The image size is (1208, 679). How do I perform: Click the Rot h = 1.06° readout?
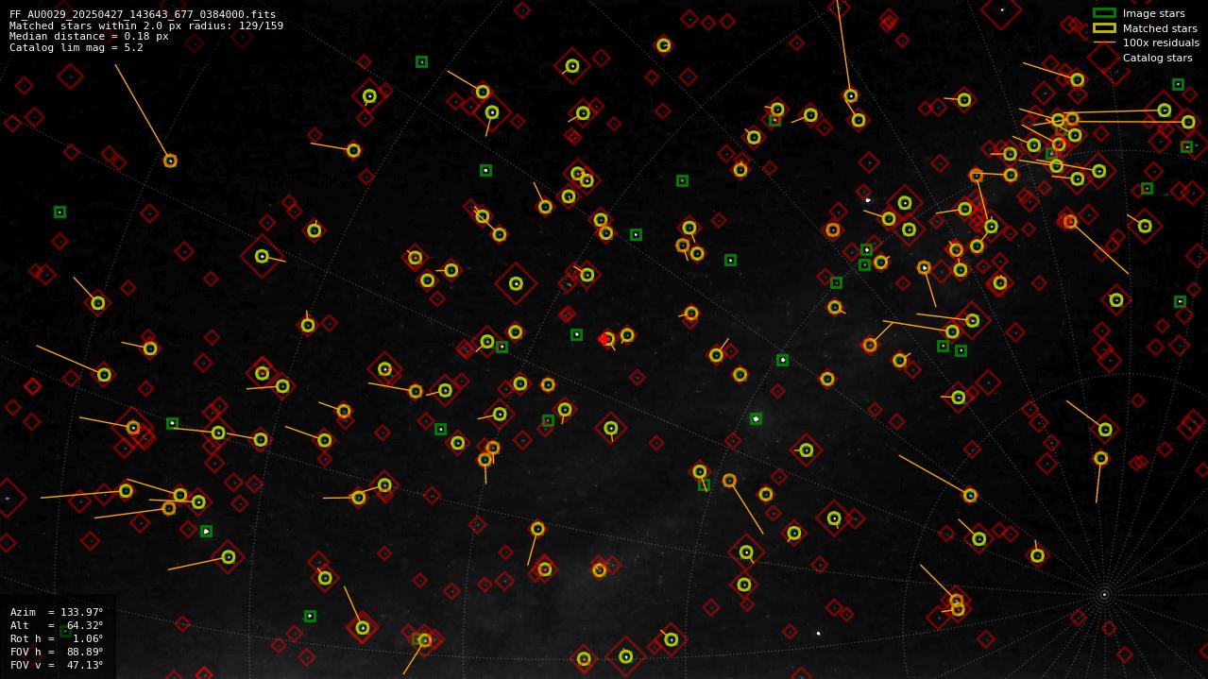(x=57, y=638)
